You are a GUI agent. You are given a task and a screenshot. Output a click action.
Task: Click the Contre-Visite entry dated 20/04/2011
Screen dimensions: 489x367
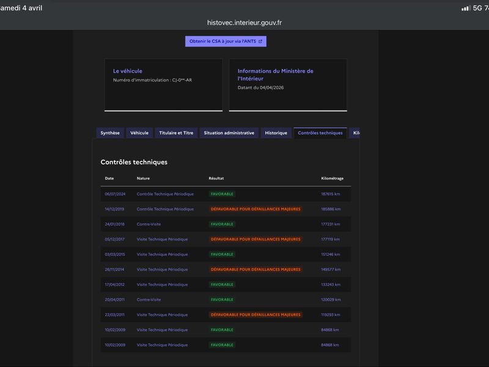149,300
